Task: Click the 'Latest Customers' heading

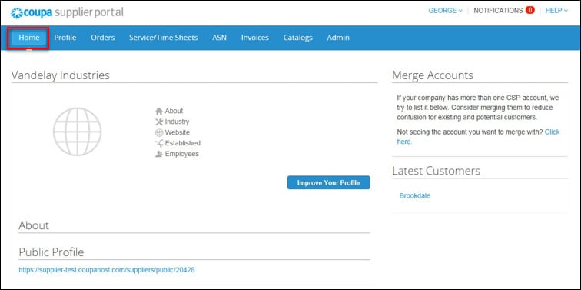Action: 436,171
